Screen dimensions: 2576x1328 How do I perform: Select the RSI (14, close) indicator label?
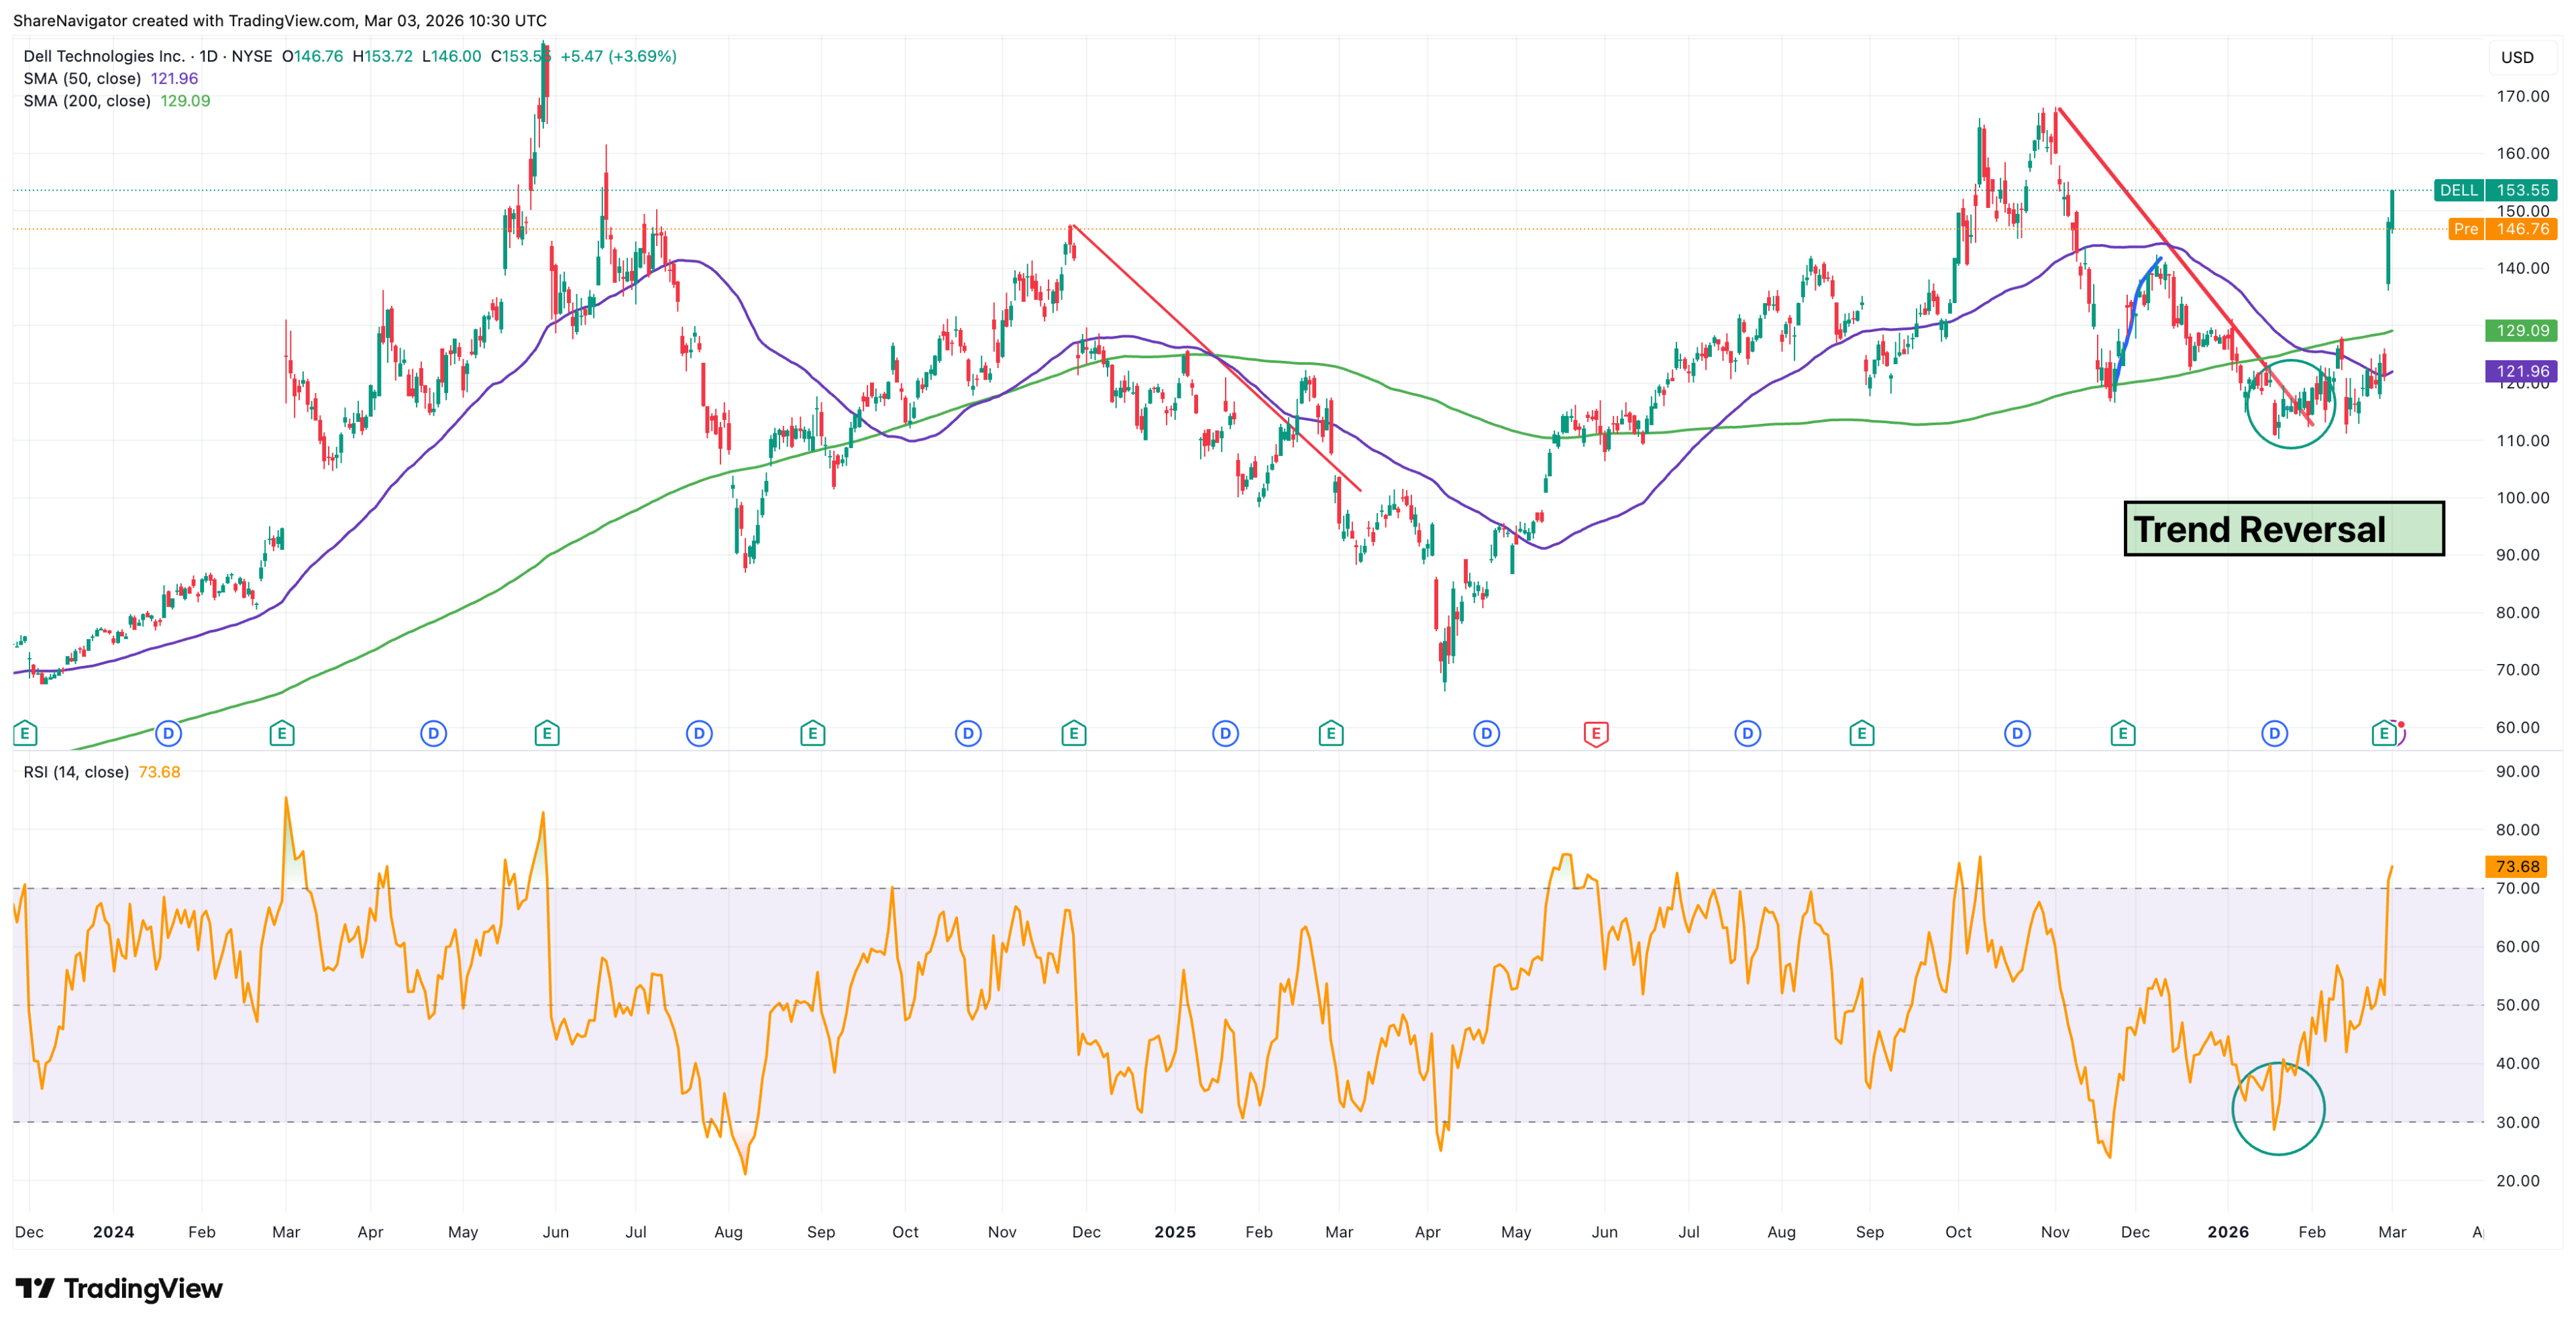(x=76, y=771)
